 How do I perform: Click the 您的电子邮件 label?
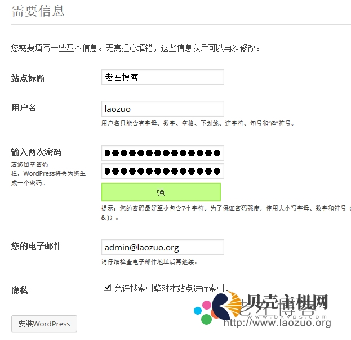(x=36, y=246)
